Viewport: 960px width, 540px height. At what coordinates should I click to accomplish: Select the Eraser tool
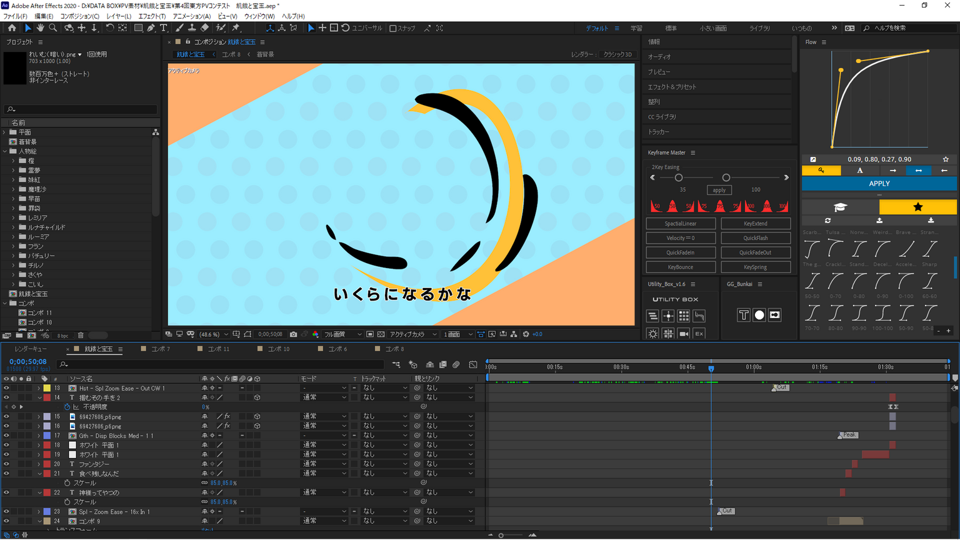204,28
